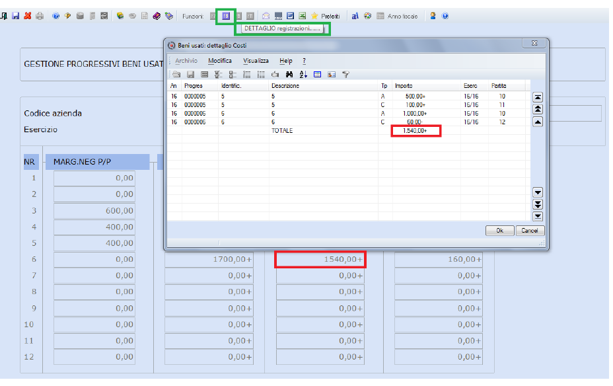The image size is (613, 386).
Task: Open the color palette icon in main toolbar
Action: point(367,16)
